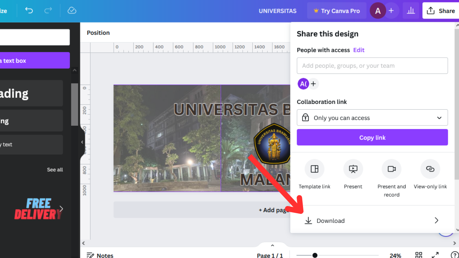Add a heading text style

click(x=31, y=93)
